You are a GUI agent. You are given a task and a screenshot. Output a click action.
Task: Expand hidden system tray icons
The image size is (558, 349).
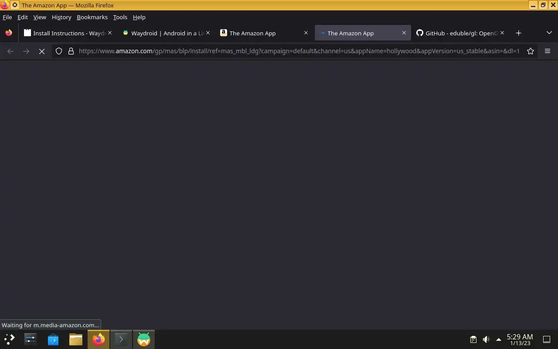(x=499, y=339)
